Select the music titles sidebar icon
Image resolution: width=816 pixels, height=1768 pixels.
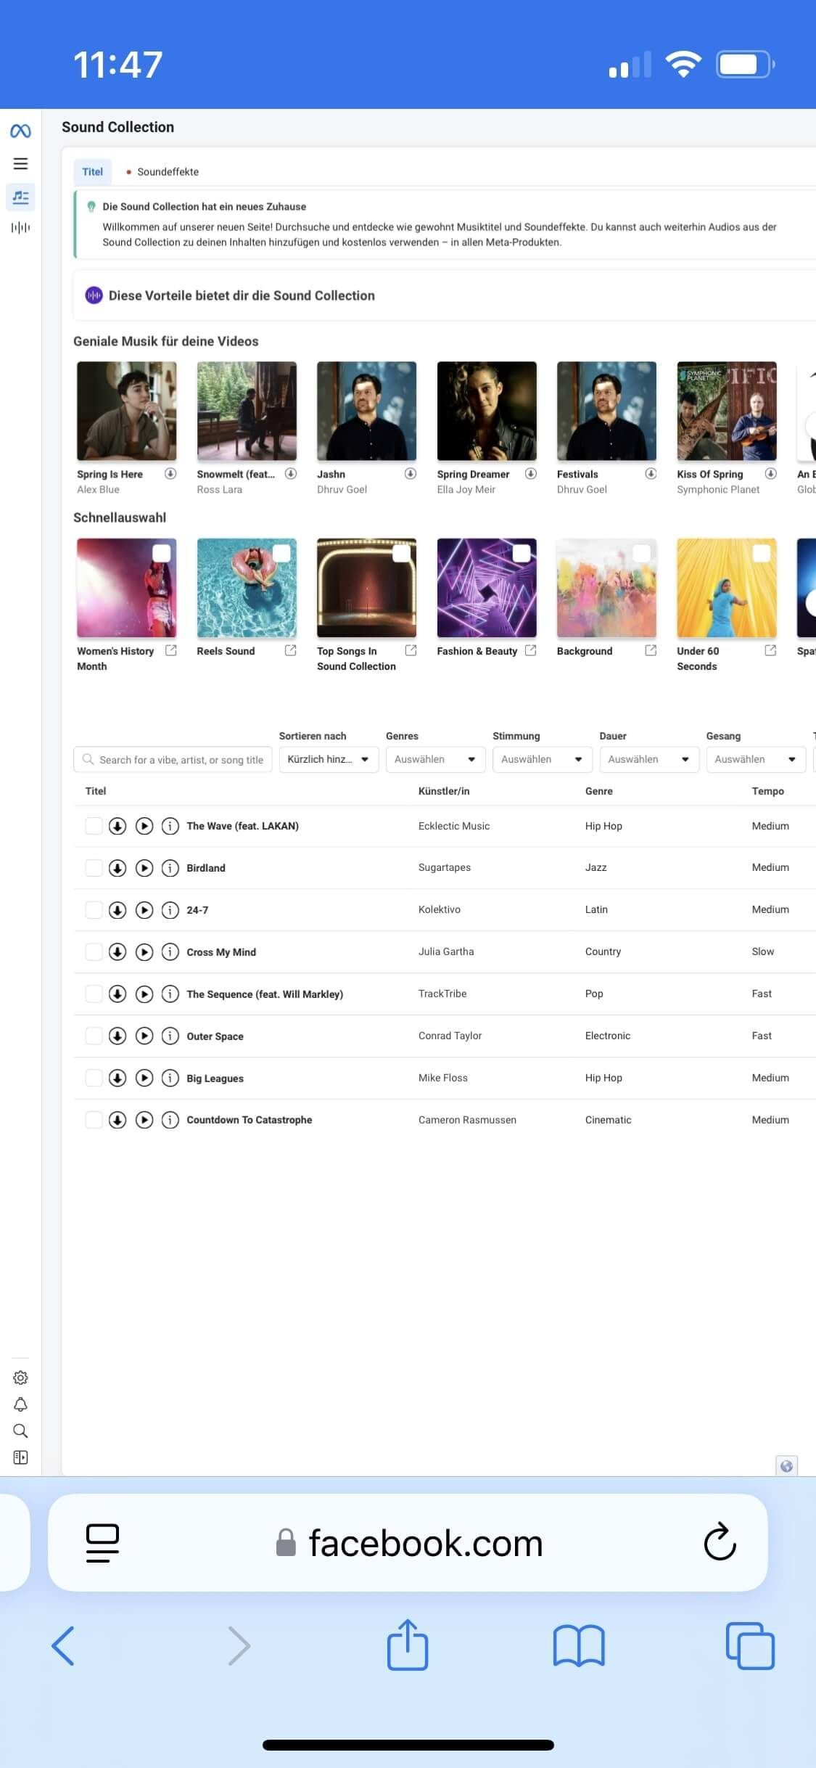coord(20,197)
